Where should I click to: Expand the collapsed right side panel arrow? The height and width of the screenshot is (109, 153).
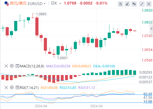coord(151,29)
